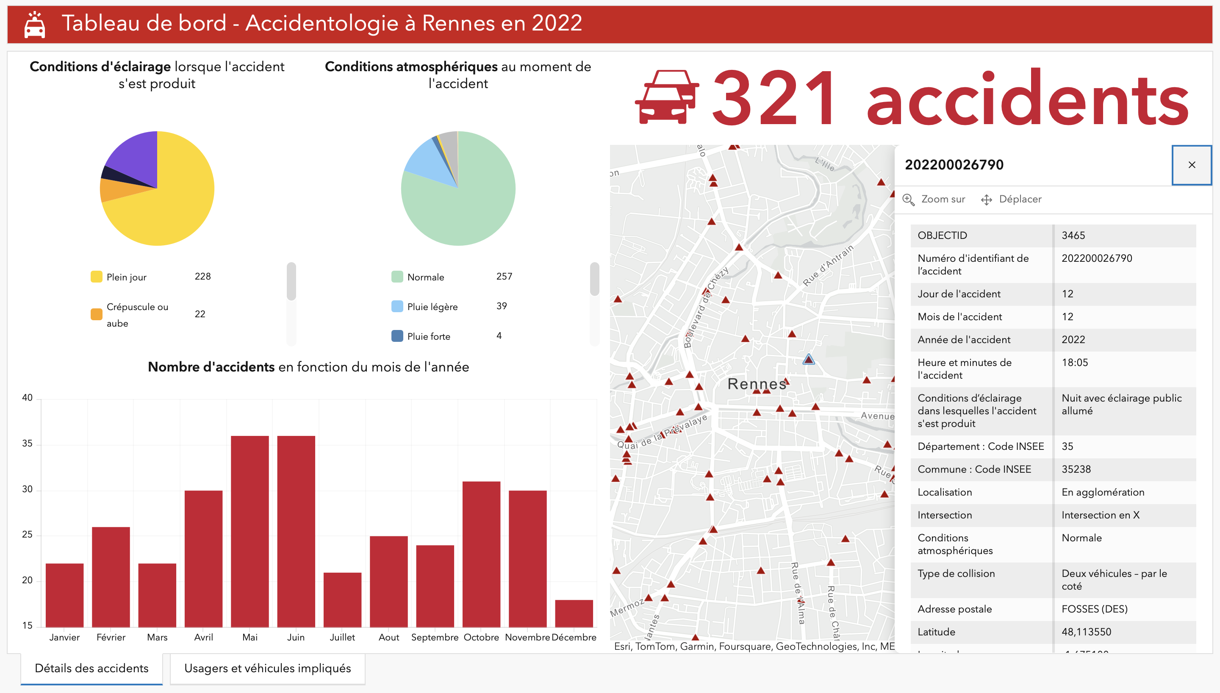
Task: Click the address value 'FOSSES (DES)'
Action: tap(1094, 609)
